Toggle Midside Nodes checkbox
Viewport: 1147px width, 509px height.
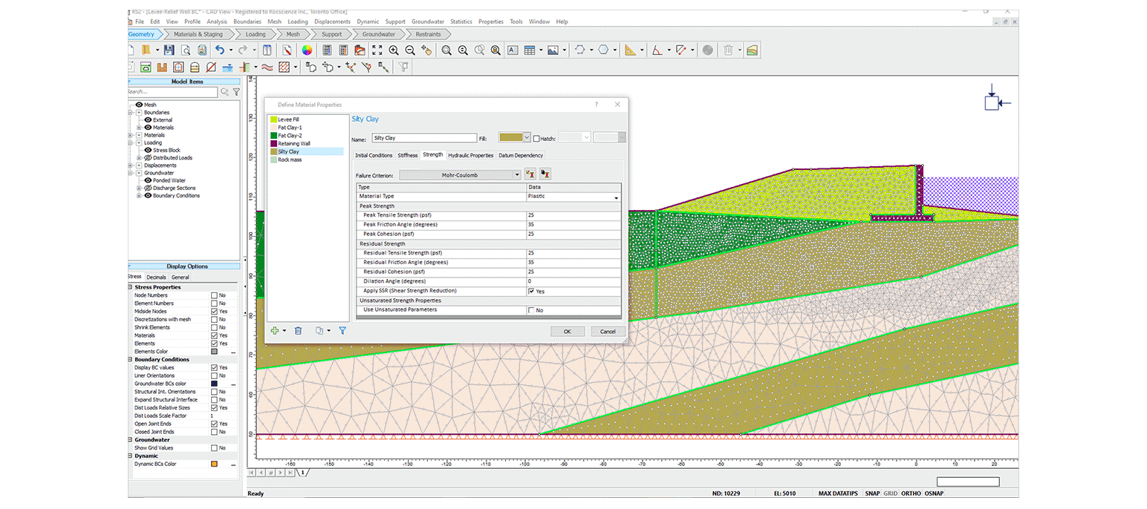coord(214,312)
